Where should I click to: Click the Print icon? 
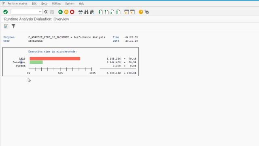[x=81, y=12]
